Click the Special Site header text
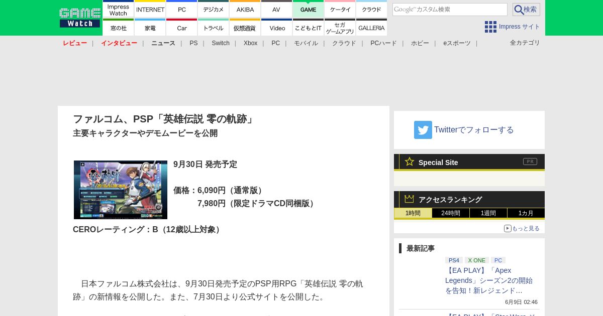This screenshot has height=316, width=603. tap(438, 163)
